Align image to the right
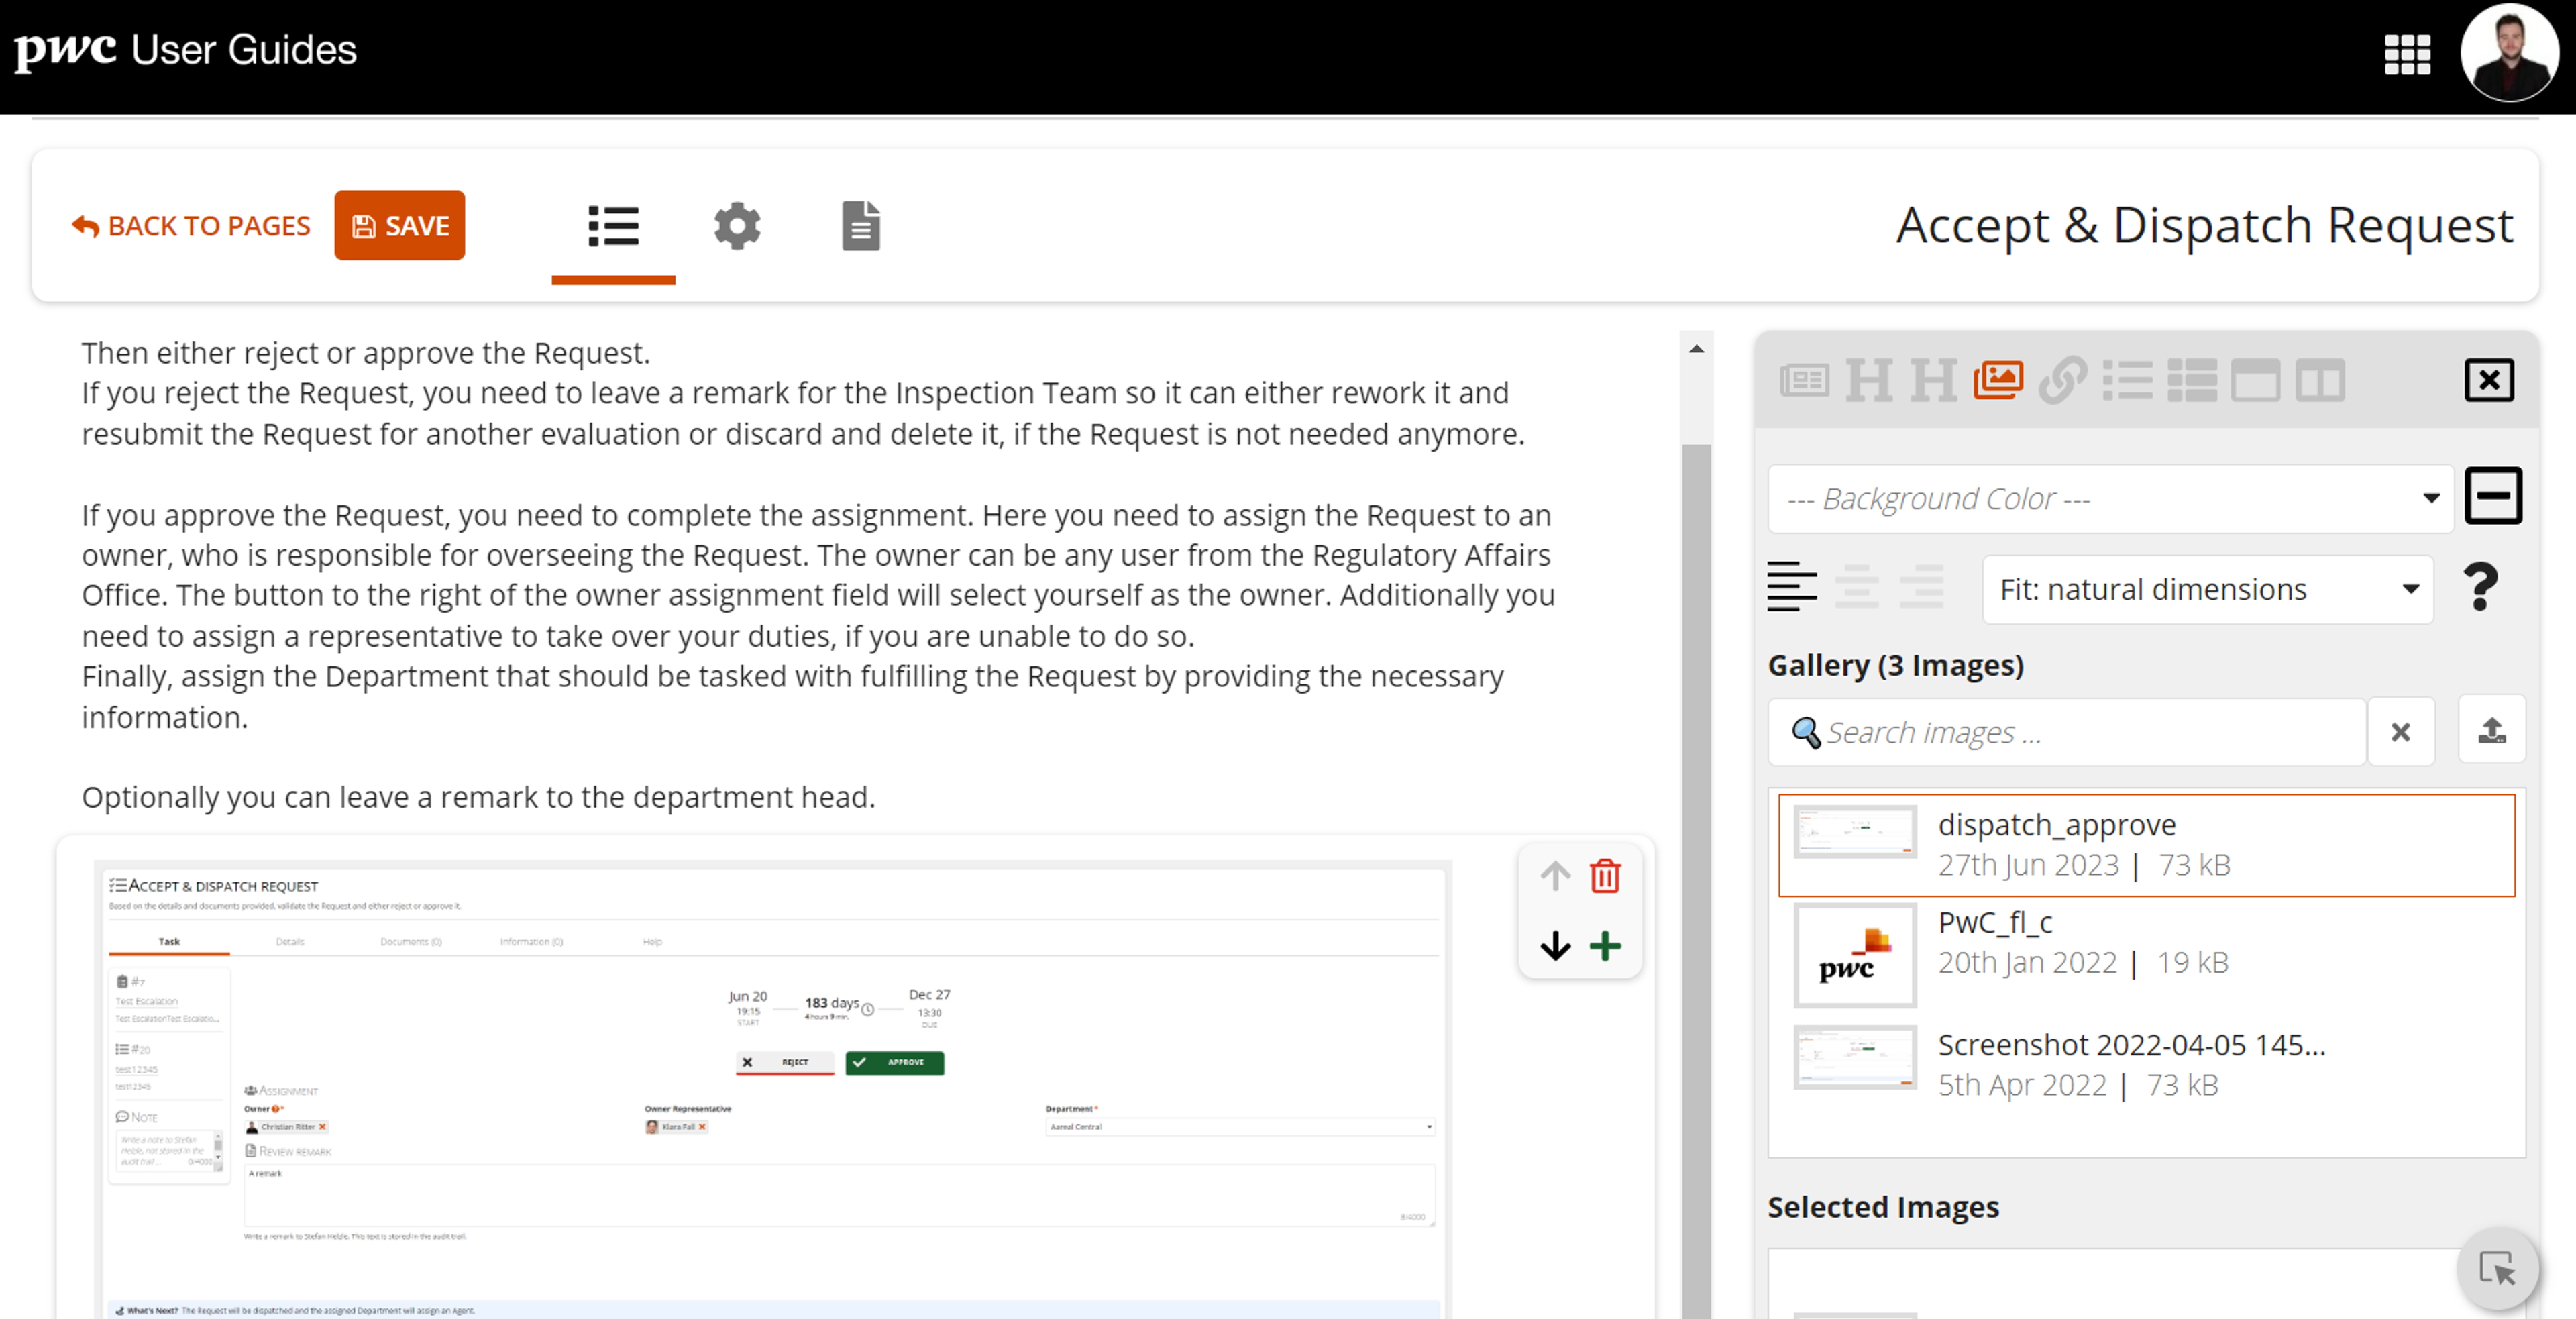 1921,587
